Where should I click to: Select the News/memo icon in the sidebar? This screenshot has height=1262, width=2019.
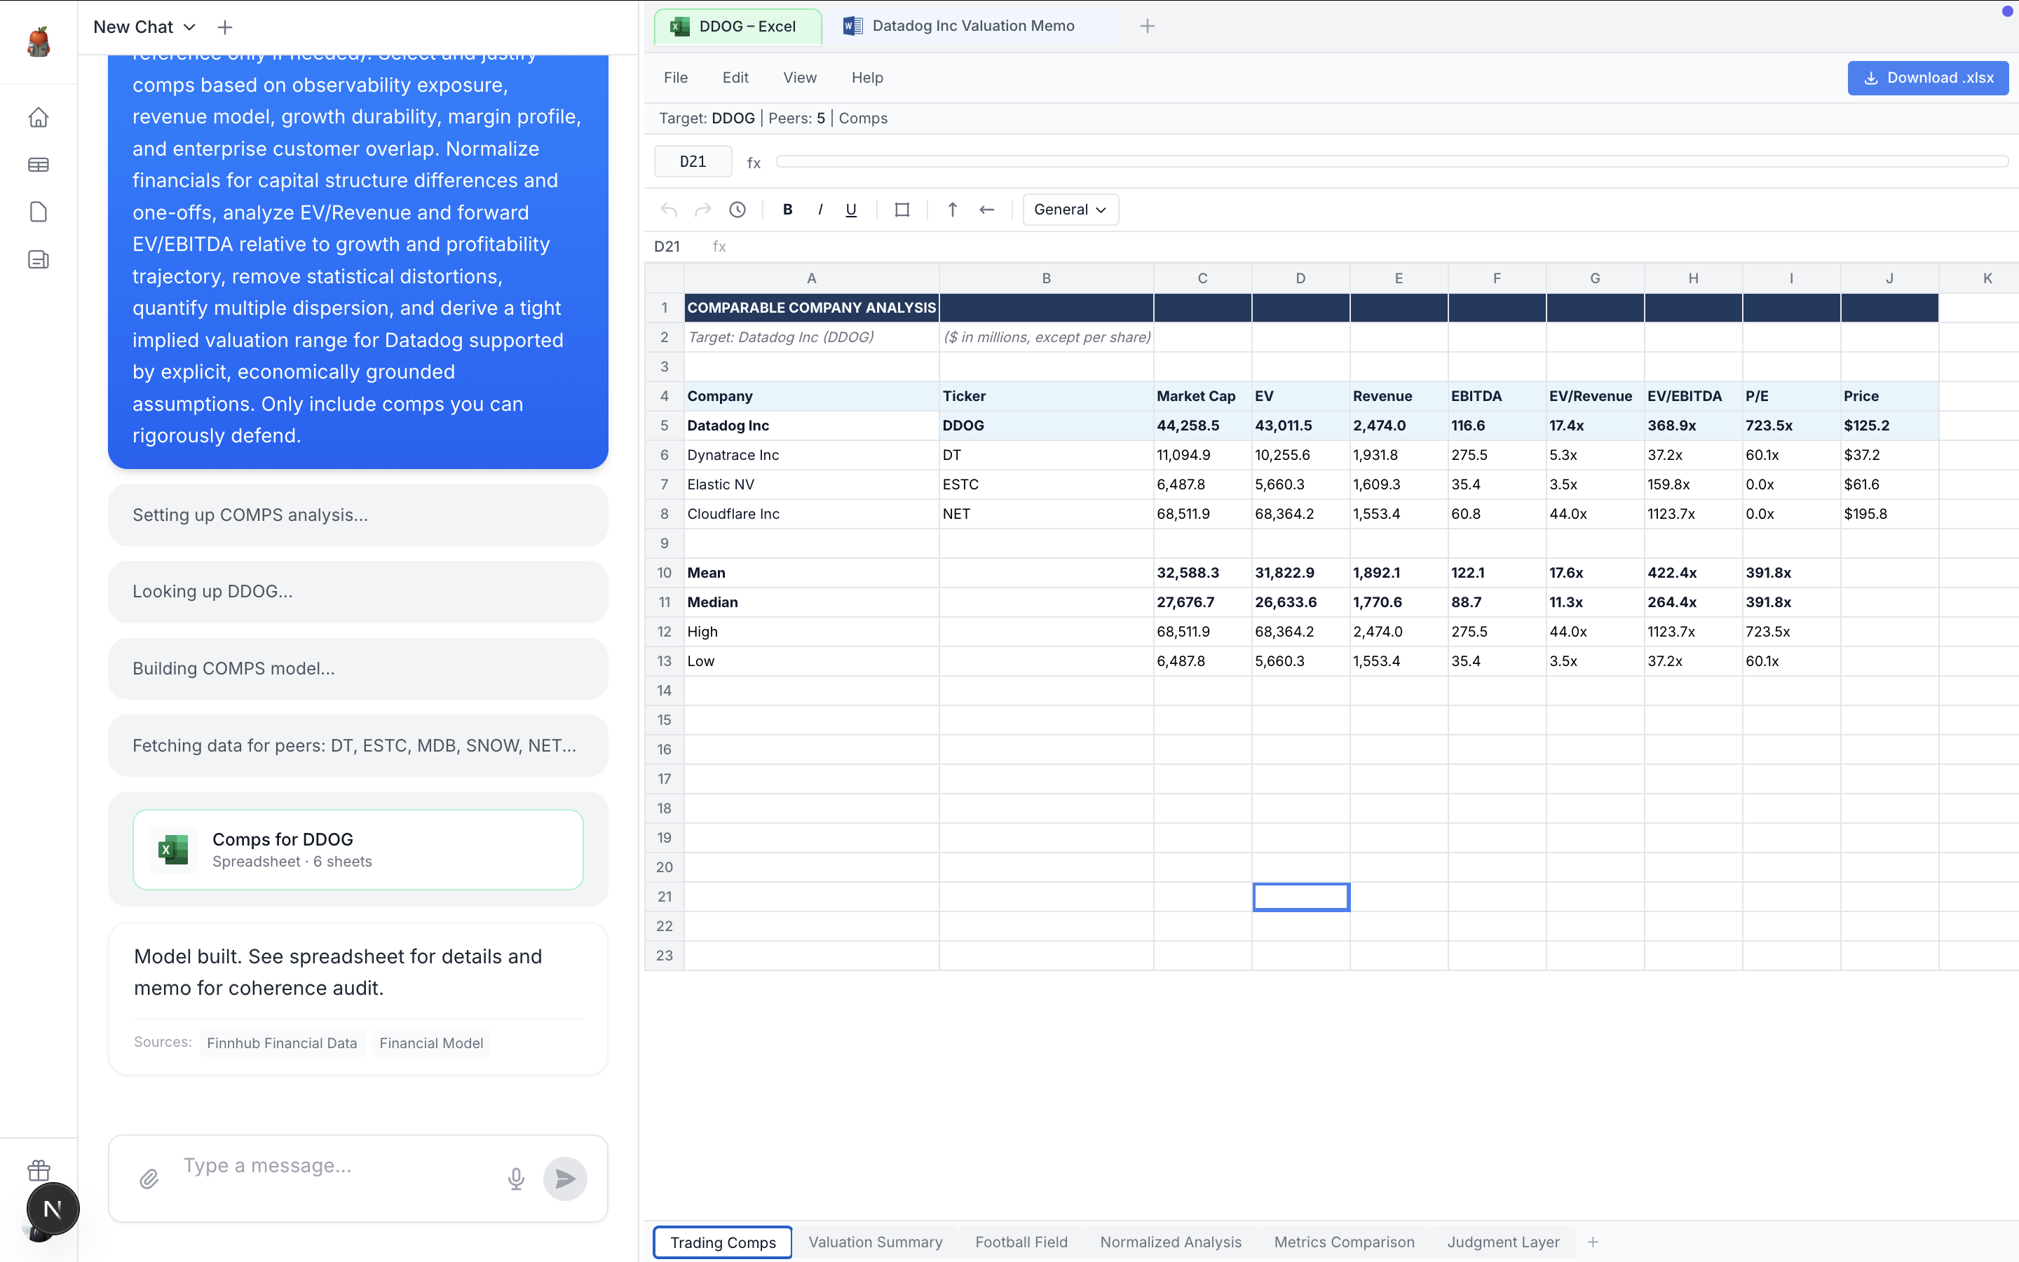click(39, 259)
